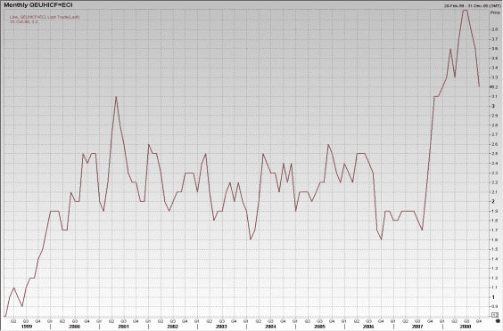
Task: Click the bold 3 price axis label
Action: click(x=493, y=106)
